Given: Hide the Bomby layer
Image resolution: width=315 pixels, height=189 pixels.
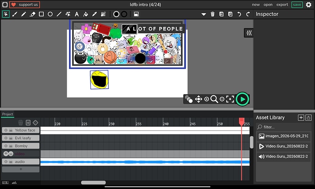Looking at the screenshot, I should tap(6, 146).
